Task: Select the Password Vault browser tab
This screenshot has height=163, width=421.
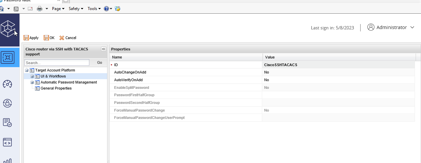Action: coord(30,1)
